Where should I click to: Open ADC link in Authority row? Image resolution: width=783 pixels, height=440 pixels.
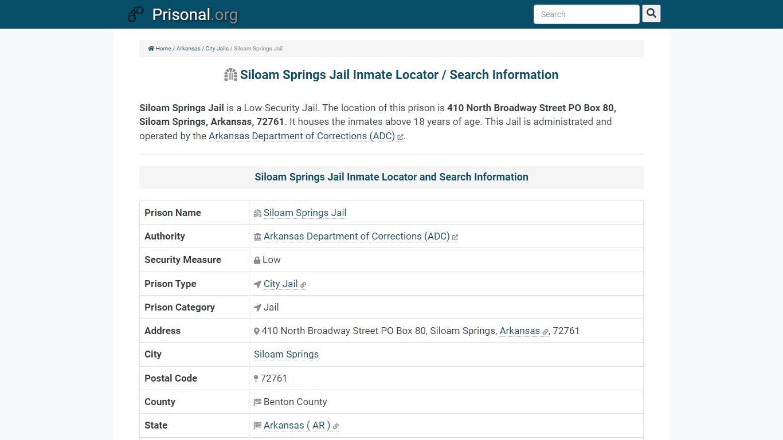[x=357, y=236]
